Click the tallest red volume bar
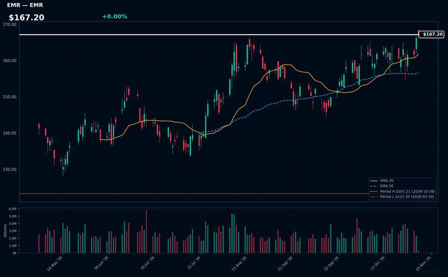Screen dimensions: 448x277 point(146,231)
